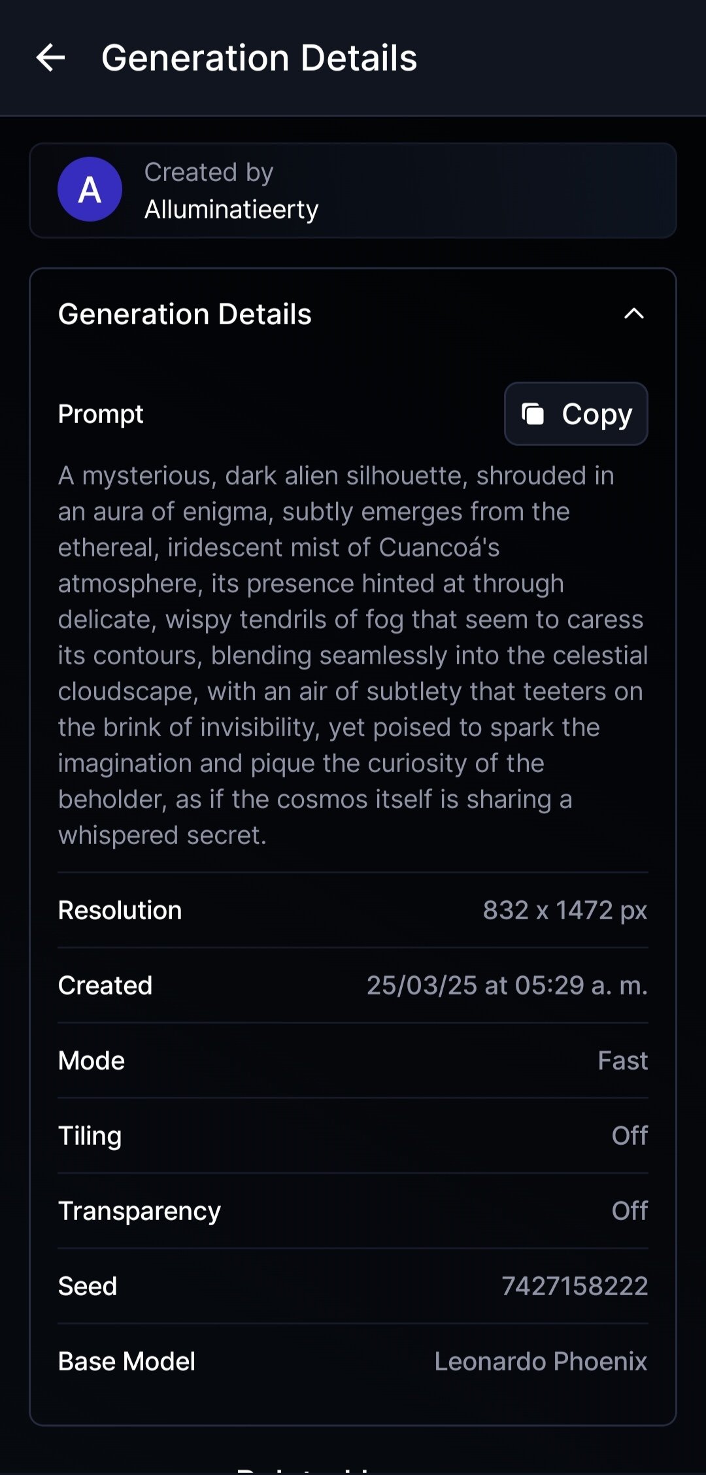This screenshot has width=706, height=1475.
Task: Tap the Seed label
Action: [x=88, y=1286]
